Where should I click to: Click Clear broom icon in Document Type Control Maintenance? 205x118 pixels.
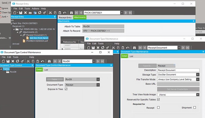(22, 61)
